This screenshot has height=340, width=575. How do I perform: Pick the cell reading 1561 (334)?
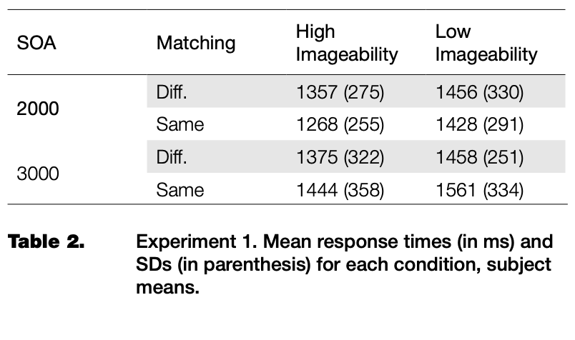(479, 190)
